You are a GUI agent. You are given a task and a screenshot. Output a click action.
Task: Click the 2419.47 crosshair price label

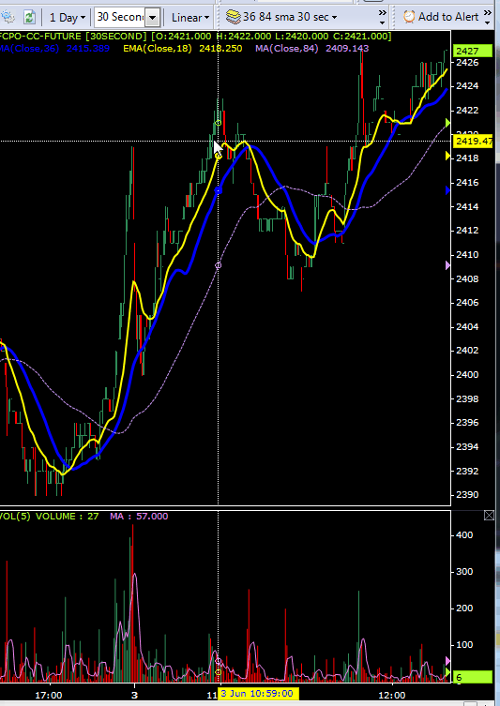point(473,142)
